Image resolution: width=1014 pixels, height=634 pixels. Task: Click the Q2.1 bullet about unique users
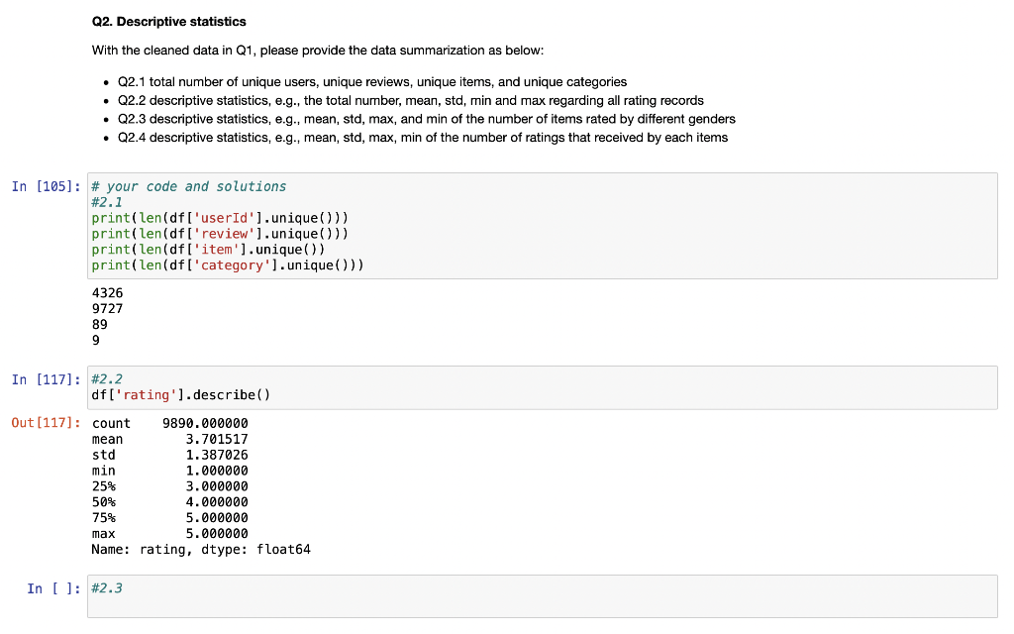(372, 82)
